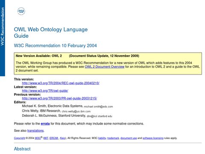Click the W3C Recommendation 10 February 2004 heading
Viewport: 205px width, 154px height.
pyautogui.click(x=56, y=46)
